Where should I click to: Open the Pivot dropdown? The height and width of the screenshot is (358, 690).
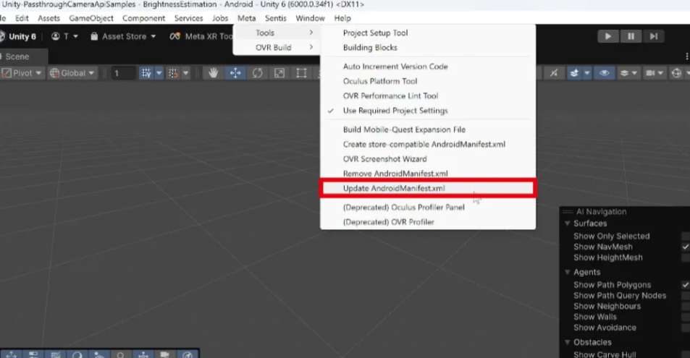pos(22,73)
